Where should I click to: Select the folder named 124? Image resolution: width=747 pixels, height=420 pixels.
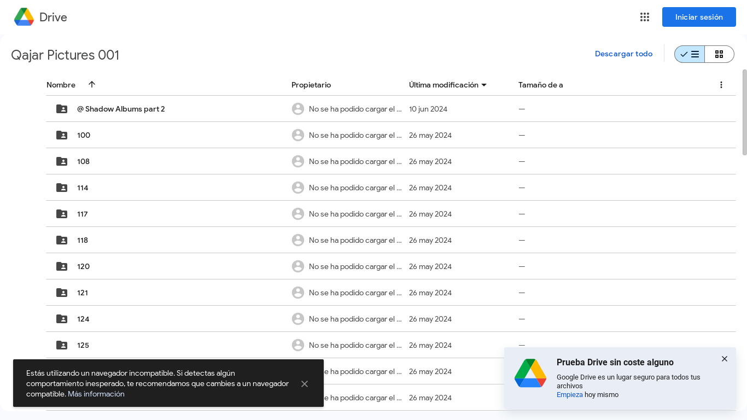coord(83,319)
